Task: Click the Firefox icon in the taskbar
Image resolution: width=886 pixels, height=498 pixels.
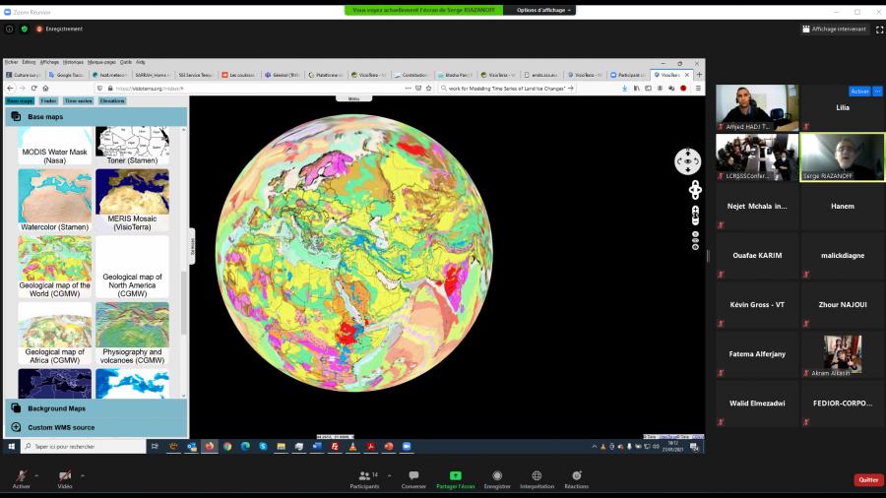Action: (x=210, y=446)
